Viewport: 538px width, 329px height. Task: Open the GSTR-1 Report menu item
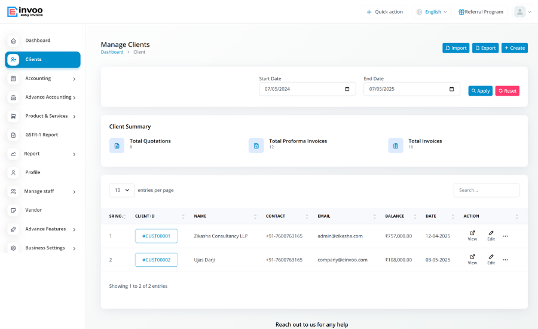pos(42,135)
